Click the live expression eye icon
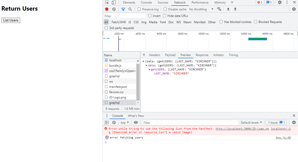The image size is (298, 162). pos(136,123)
